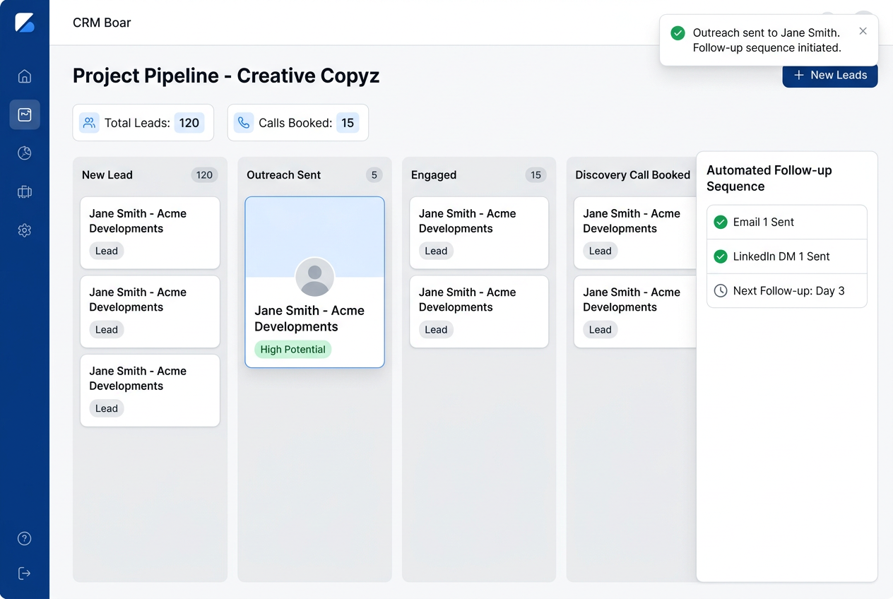Click the LinkedIn DM 1 Sent check icon

tap(721, 256)
